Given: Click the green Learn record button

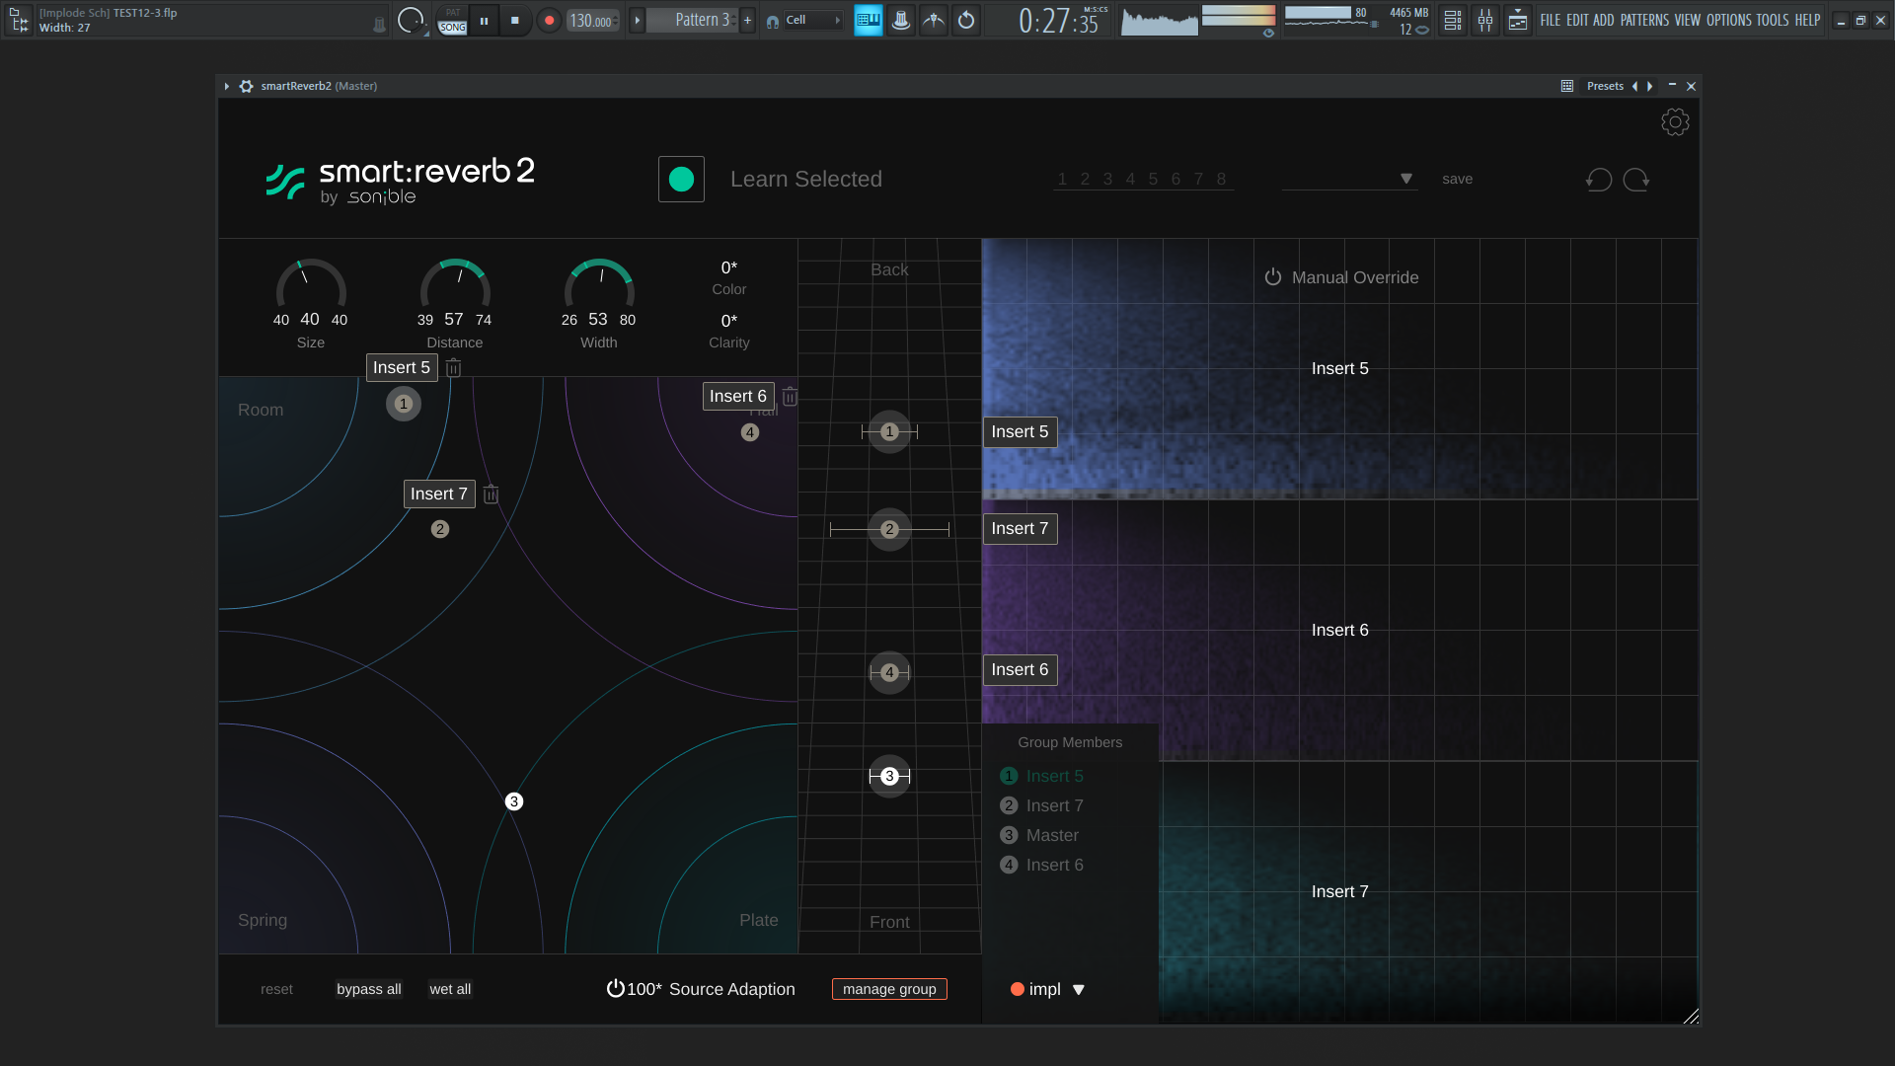Looking at the screenshot, I should tap(681, 179).
